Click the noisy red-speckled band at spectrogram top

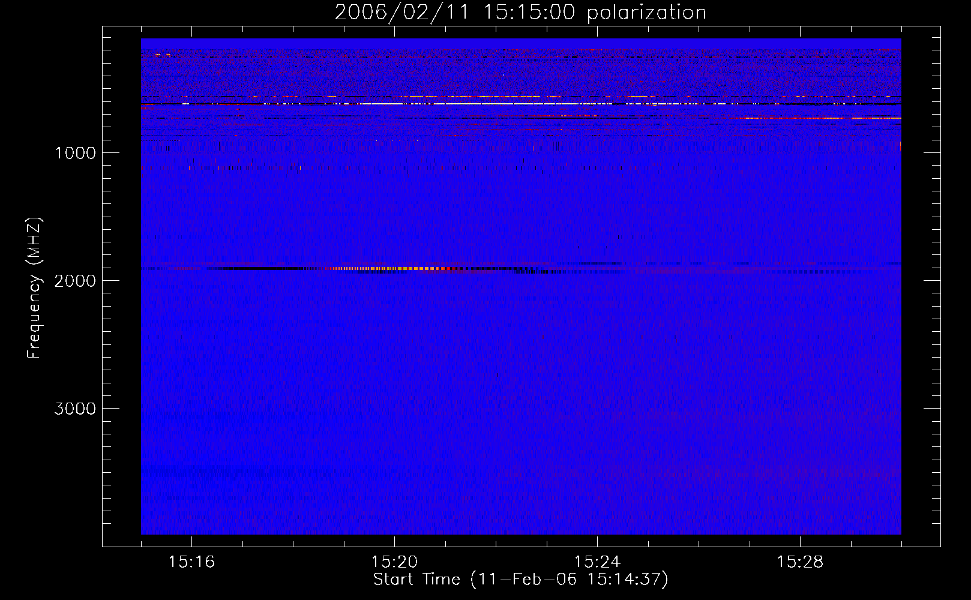521,72
